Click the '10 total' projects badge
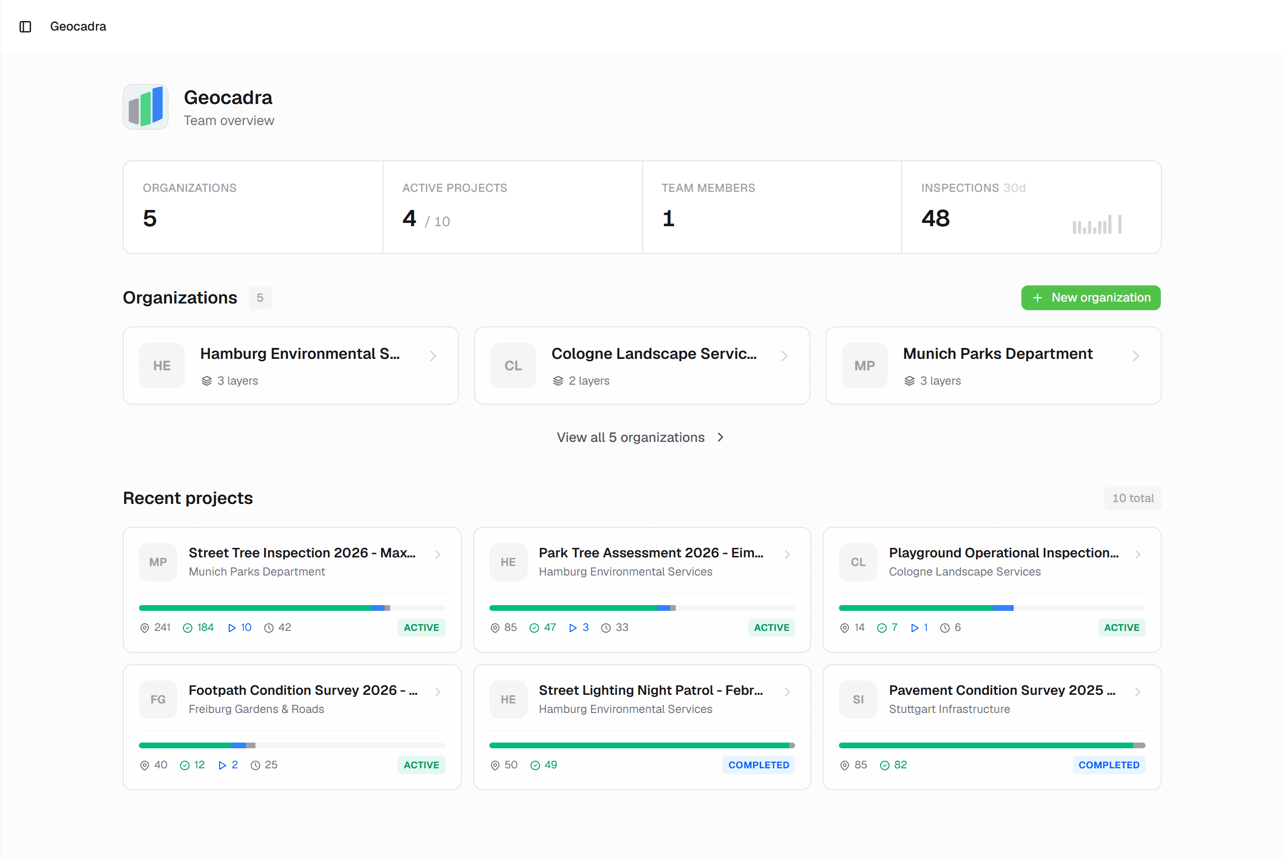 1133,498
